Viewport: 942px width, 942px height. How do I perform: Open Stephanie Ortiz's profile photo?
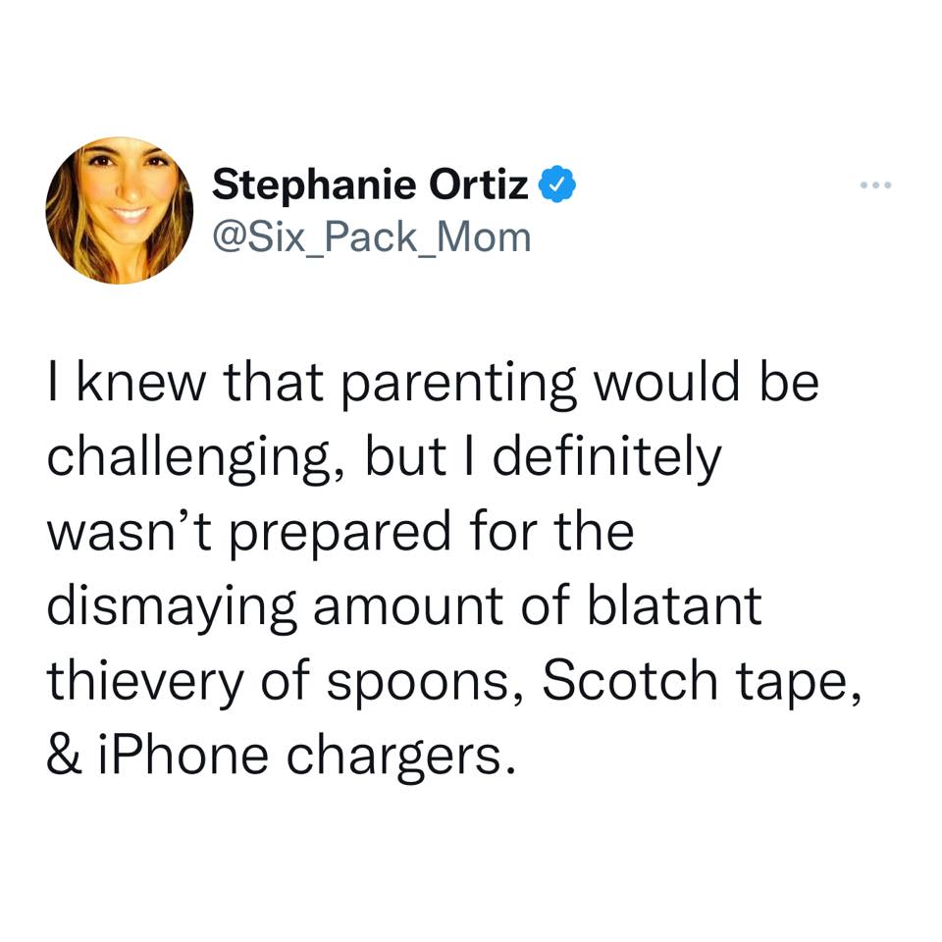pos(119,210)
